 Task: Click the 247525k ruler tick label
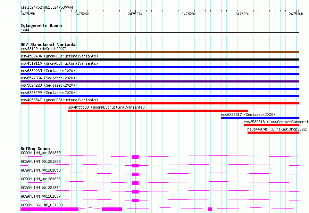tap(28, 14)
